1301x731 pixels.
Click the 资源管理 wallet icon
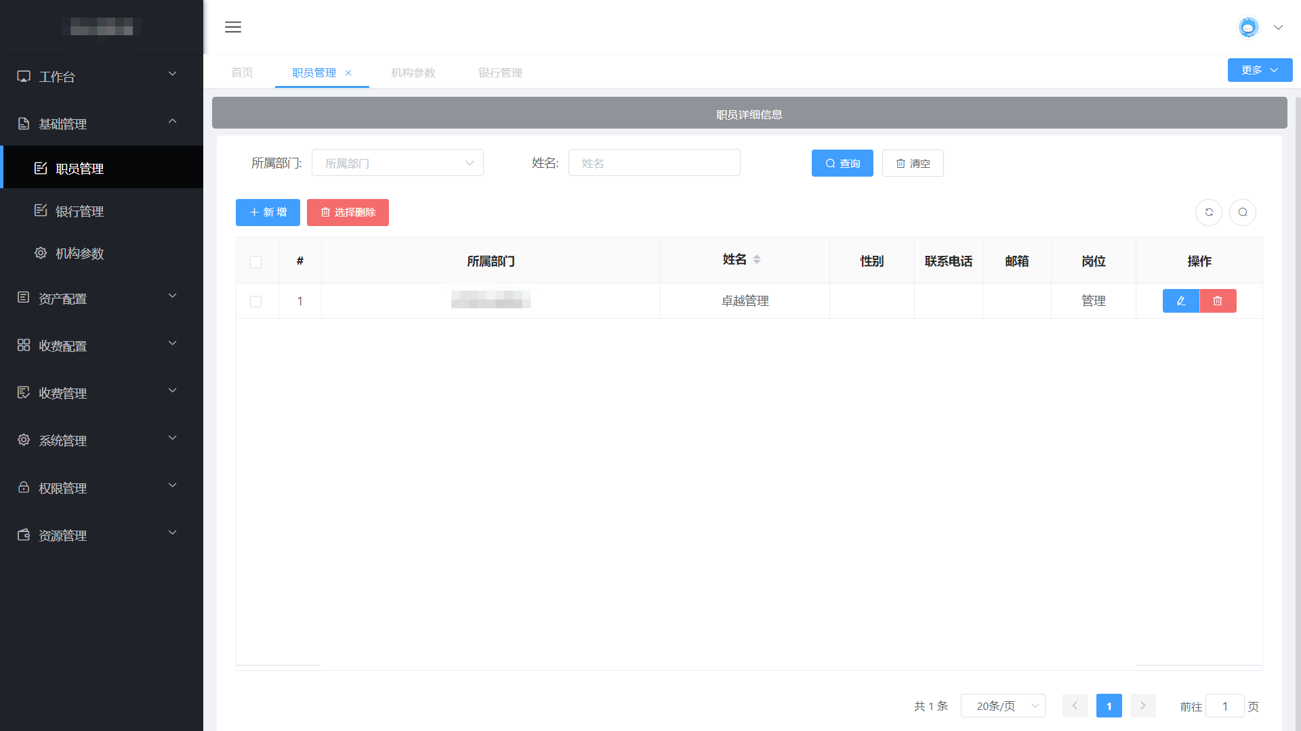(x=24, y=535)
